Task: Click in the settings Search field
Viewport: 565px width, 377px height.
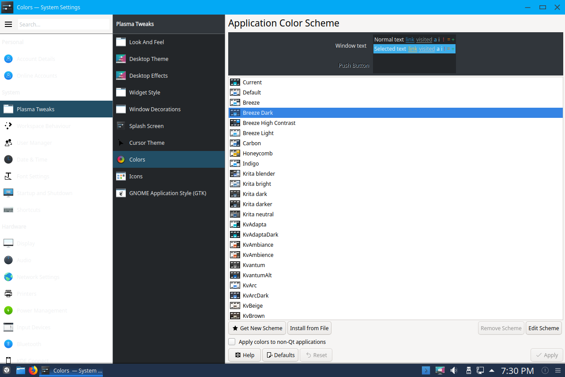Action: [x=64, y=24]
